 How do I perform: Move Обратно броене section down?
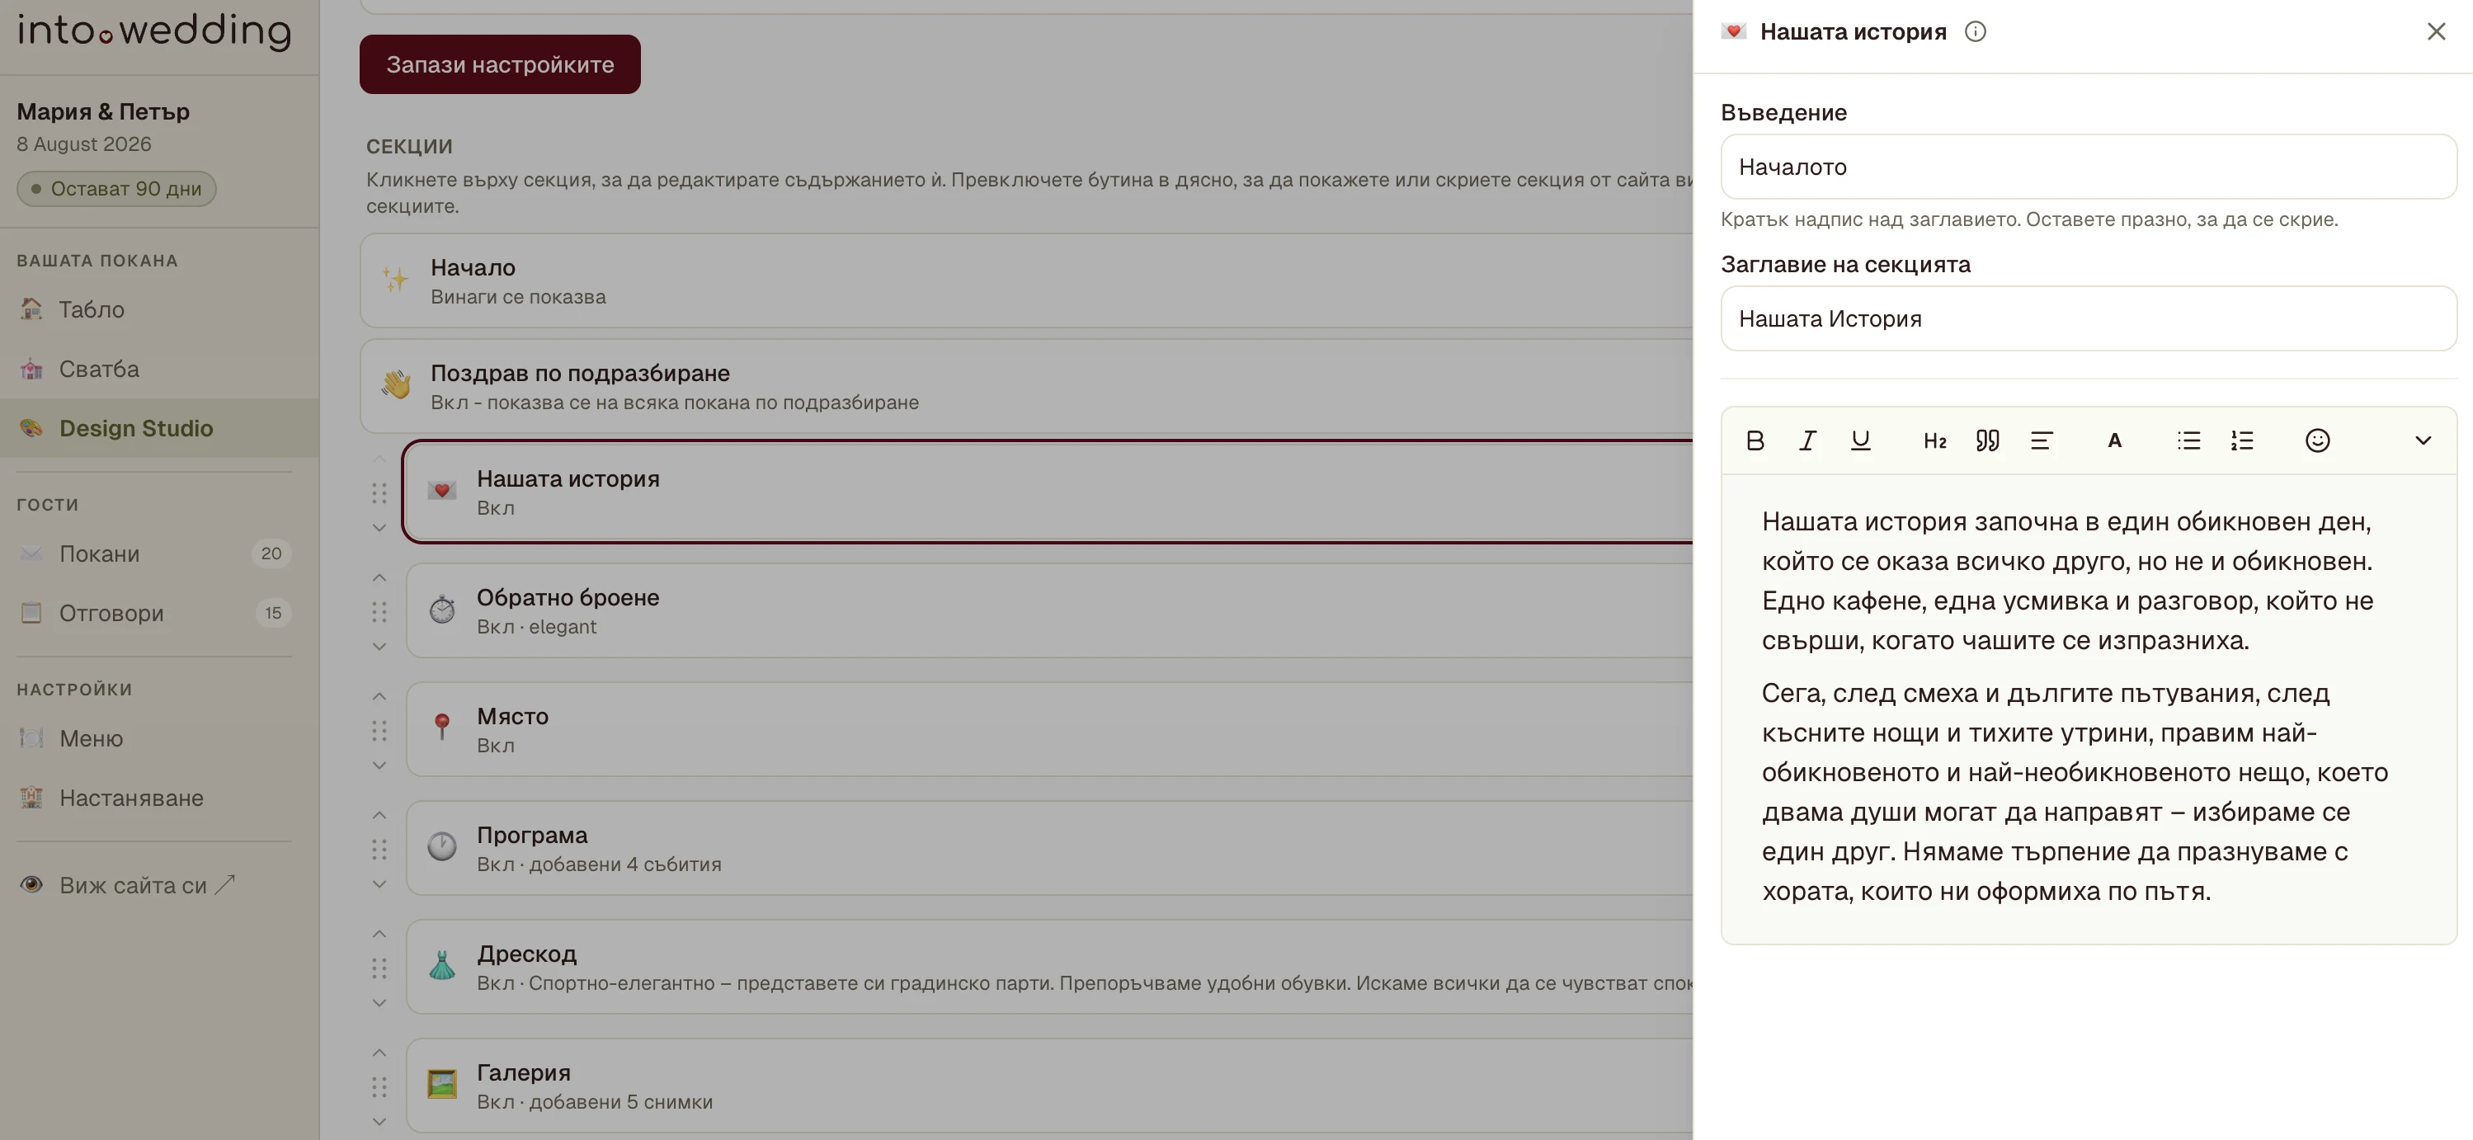pos(379,647)
